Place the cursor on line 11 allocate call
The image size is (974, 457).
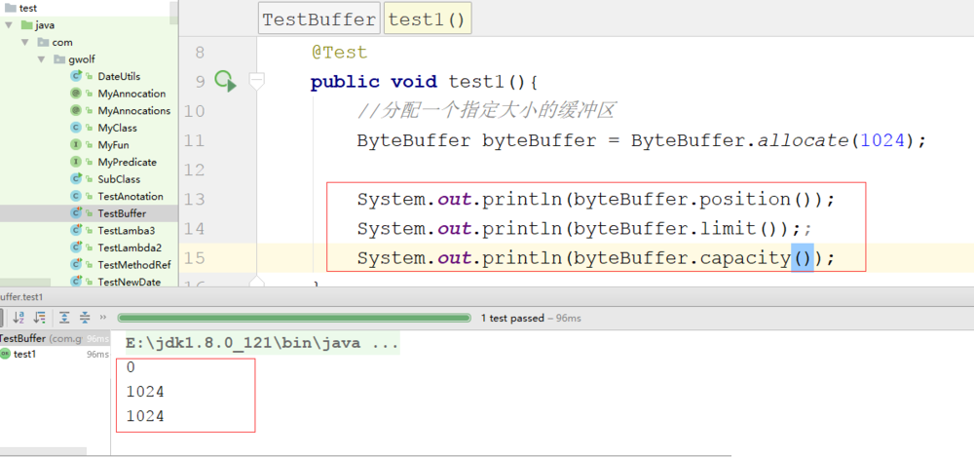pos(802,140)
